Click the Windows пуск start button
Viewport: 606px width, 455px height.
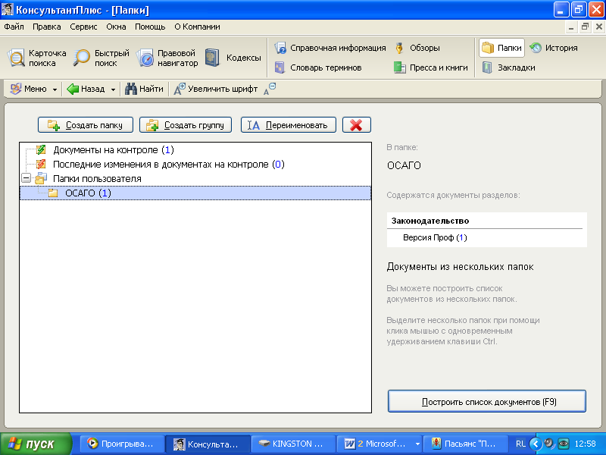click(36, 444)
